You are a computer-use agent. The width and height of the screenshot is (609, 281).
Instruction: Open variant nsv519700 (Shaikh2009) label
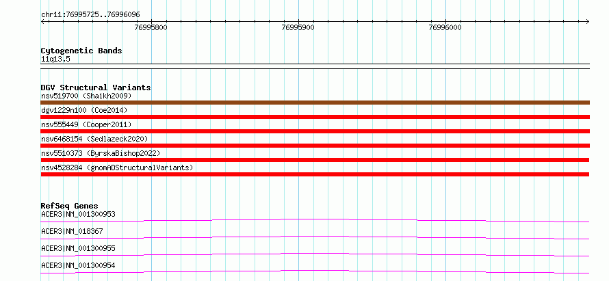tap(86, 96)
